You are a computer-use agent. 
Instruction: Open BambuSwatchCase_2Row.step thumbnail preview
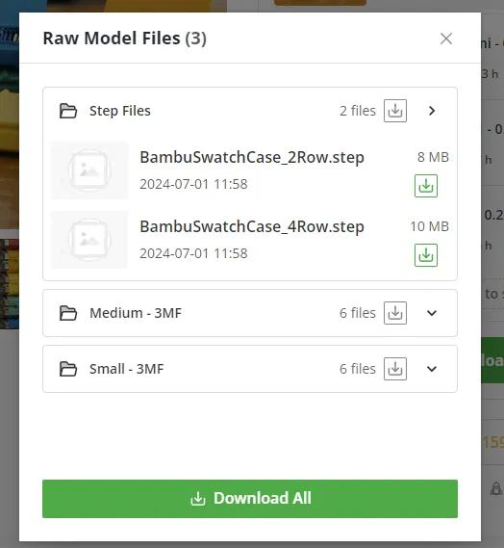tap(89, 170)
